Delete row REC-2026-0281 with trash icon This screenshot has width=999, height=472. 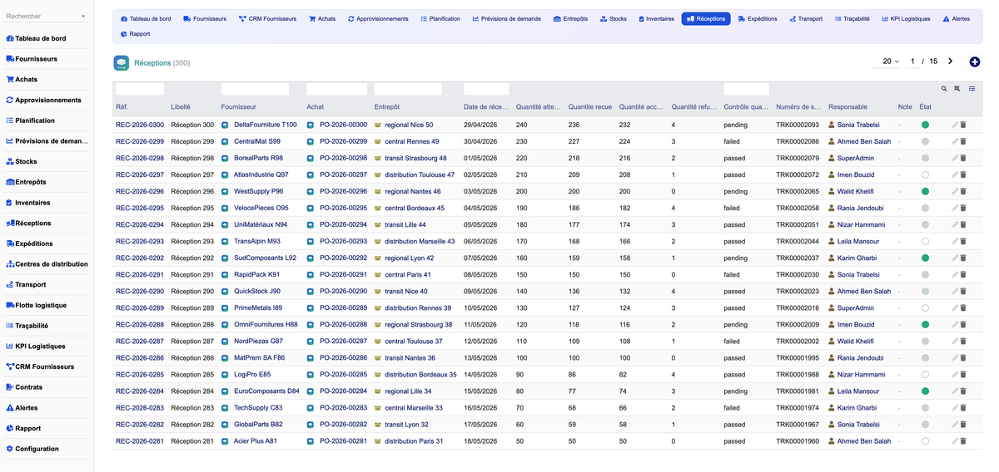pos(963,440)
